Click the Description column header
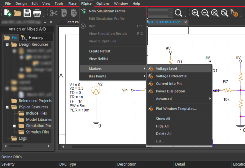245x168 pixels. [145, 164]
